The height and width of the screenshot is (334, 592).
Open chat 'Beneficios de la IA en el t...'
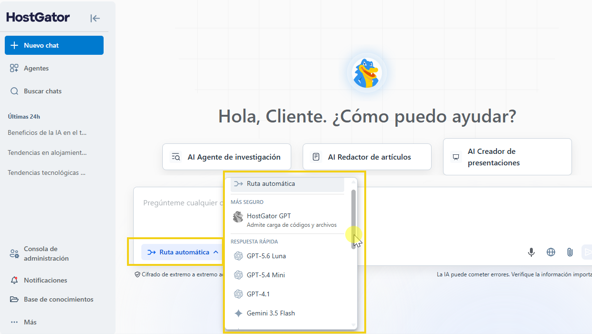point(47,132)
